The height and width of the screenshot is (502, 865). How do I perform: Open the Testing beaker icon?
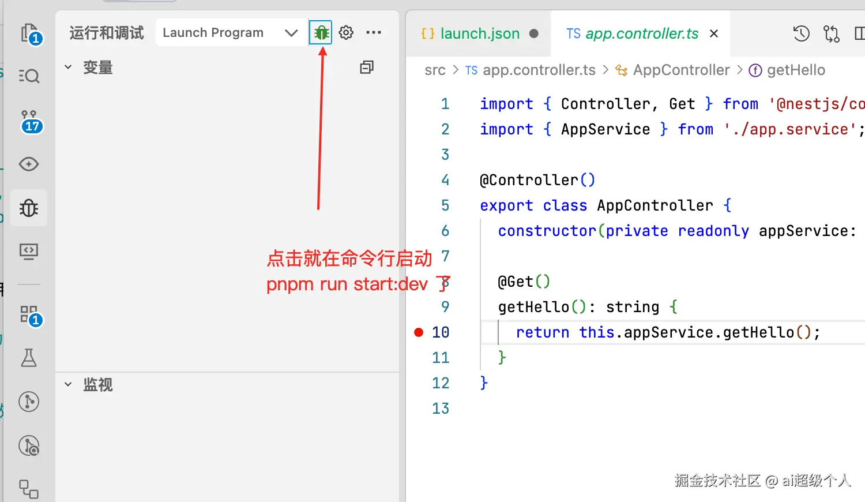click(29, 358)
